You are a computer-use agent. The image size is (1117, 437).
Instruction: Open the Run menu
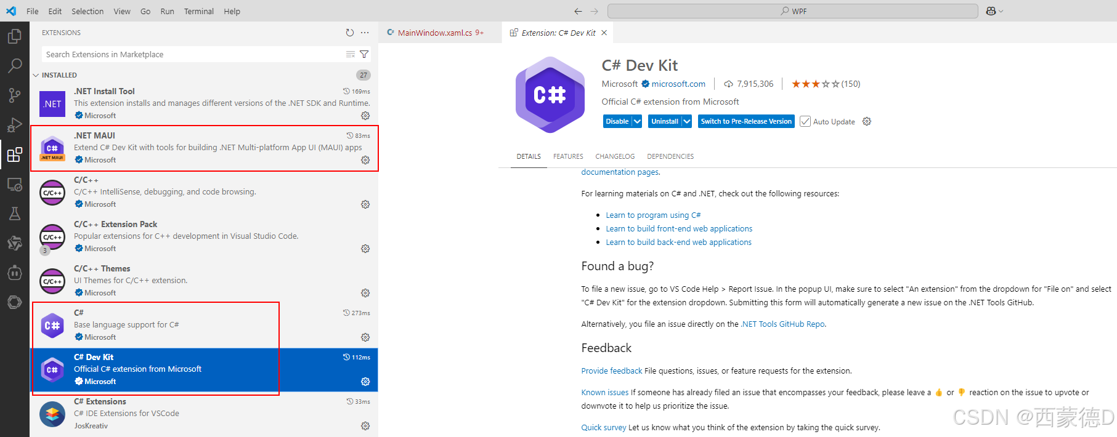(167, 11)
